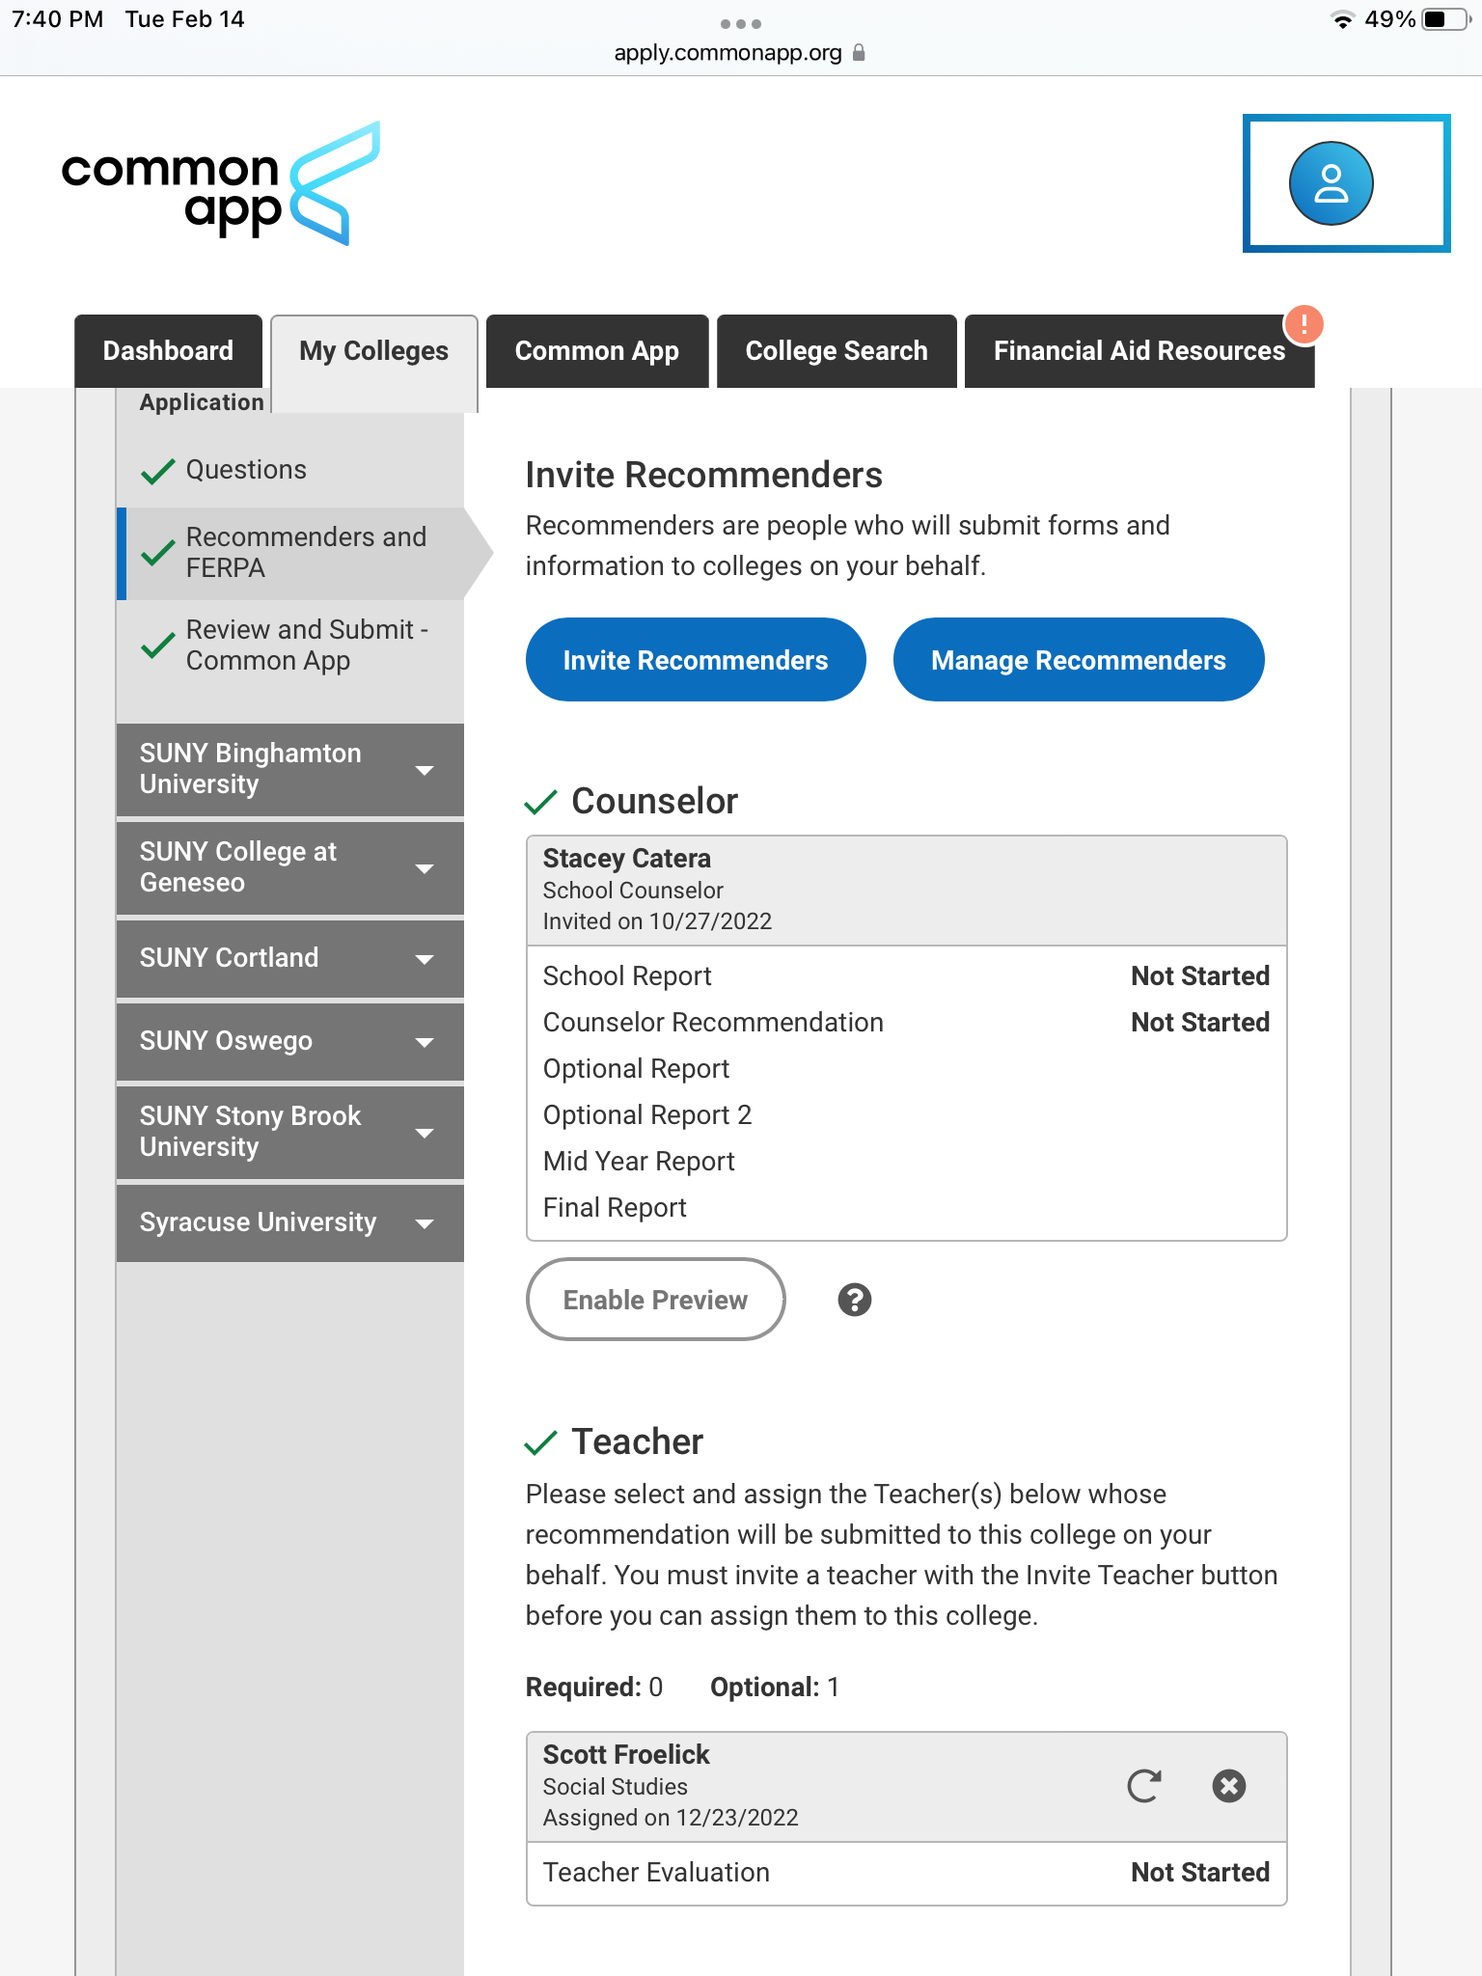Tap the three dots at top center
Screen dimensions: 1482x1976
tap(741, 23)
